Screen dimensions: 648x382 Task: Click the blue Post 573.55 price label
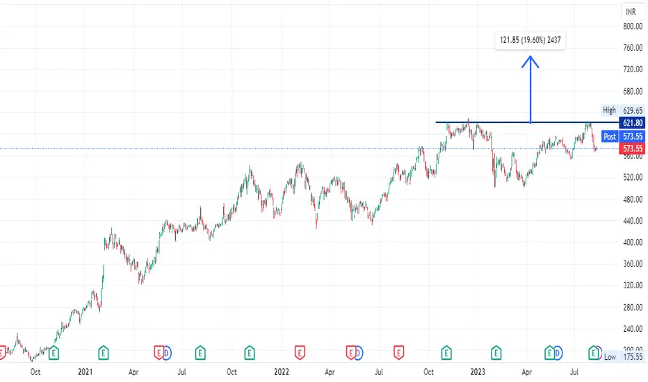pos(624,136)
